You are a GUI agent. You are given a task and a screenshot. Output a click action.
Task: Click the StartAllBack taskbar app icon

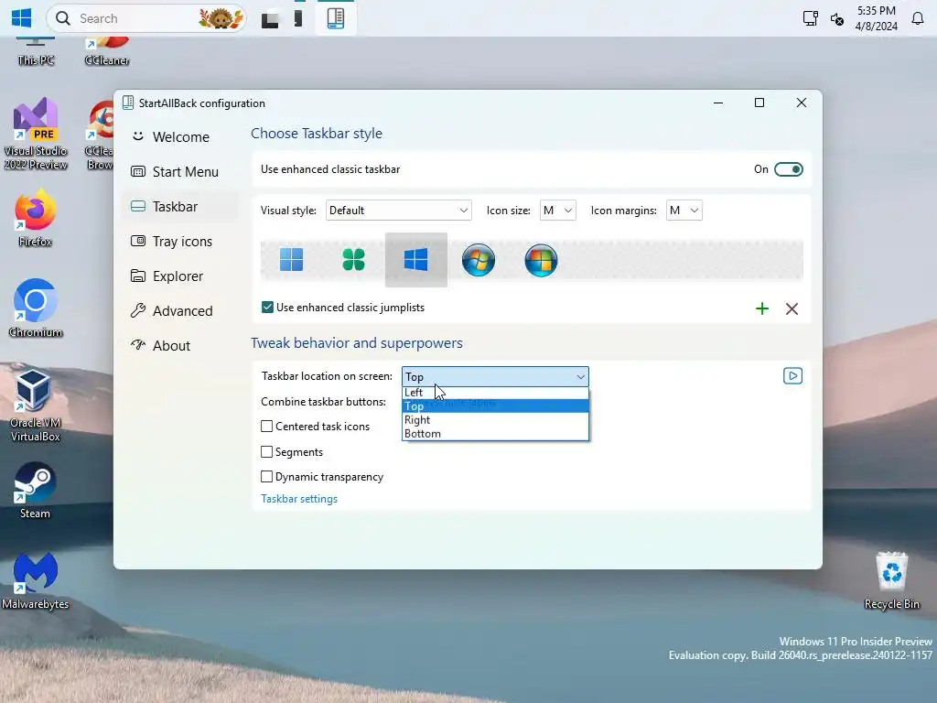(336, 18)
